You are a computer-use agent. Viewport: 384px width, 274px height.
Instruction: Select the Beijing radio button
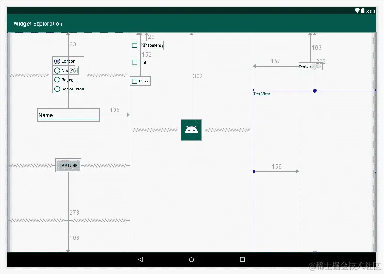[63, 80]
